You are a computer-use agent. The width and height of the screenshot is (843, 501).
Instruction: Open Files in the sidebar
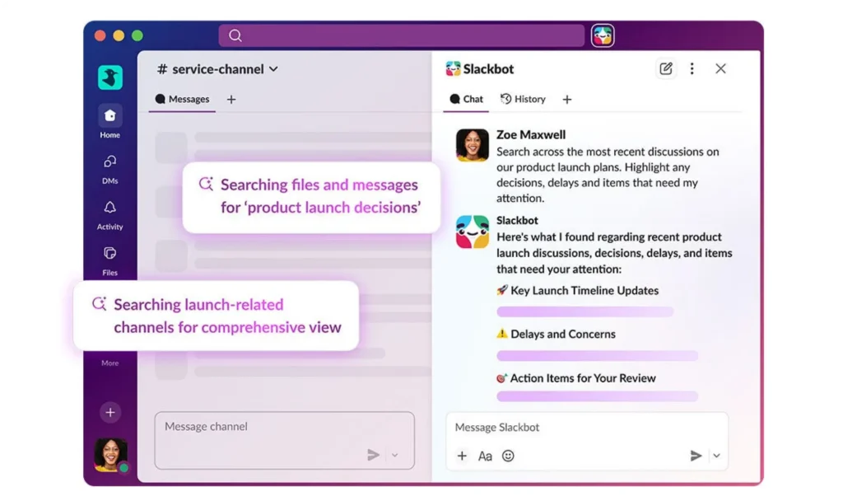click(x=109, y=261)
